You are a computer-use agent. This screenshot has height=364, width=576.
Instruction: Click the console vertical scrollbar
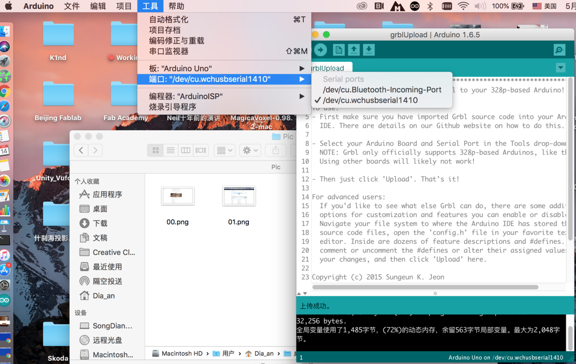tap(570, 338)
